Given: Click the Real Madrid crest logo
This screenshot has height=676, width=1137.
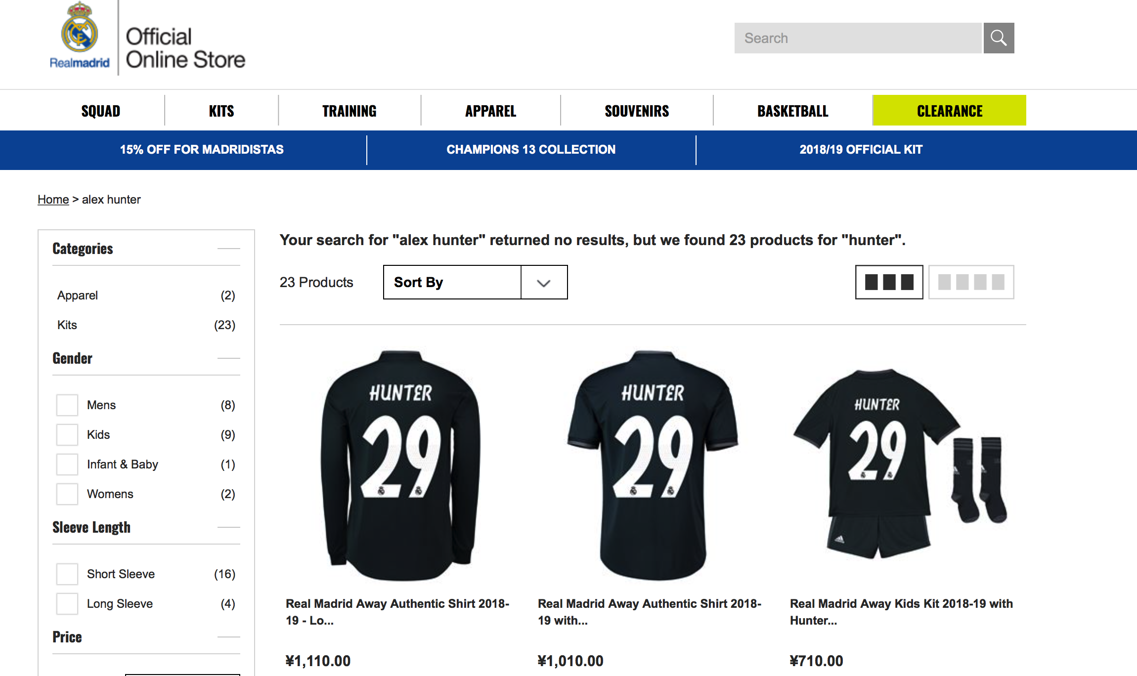Looking at the screenshot, I should tap(79, 35).
